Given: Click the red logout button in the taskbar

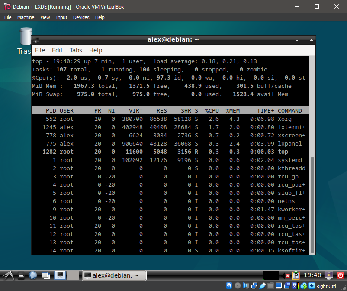Looking at the screenshot, I should pyautogui.click(x=341, y=275).
